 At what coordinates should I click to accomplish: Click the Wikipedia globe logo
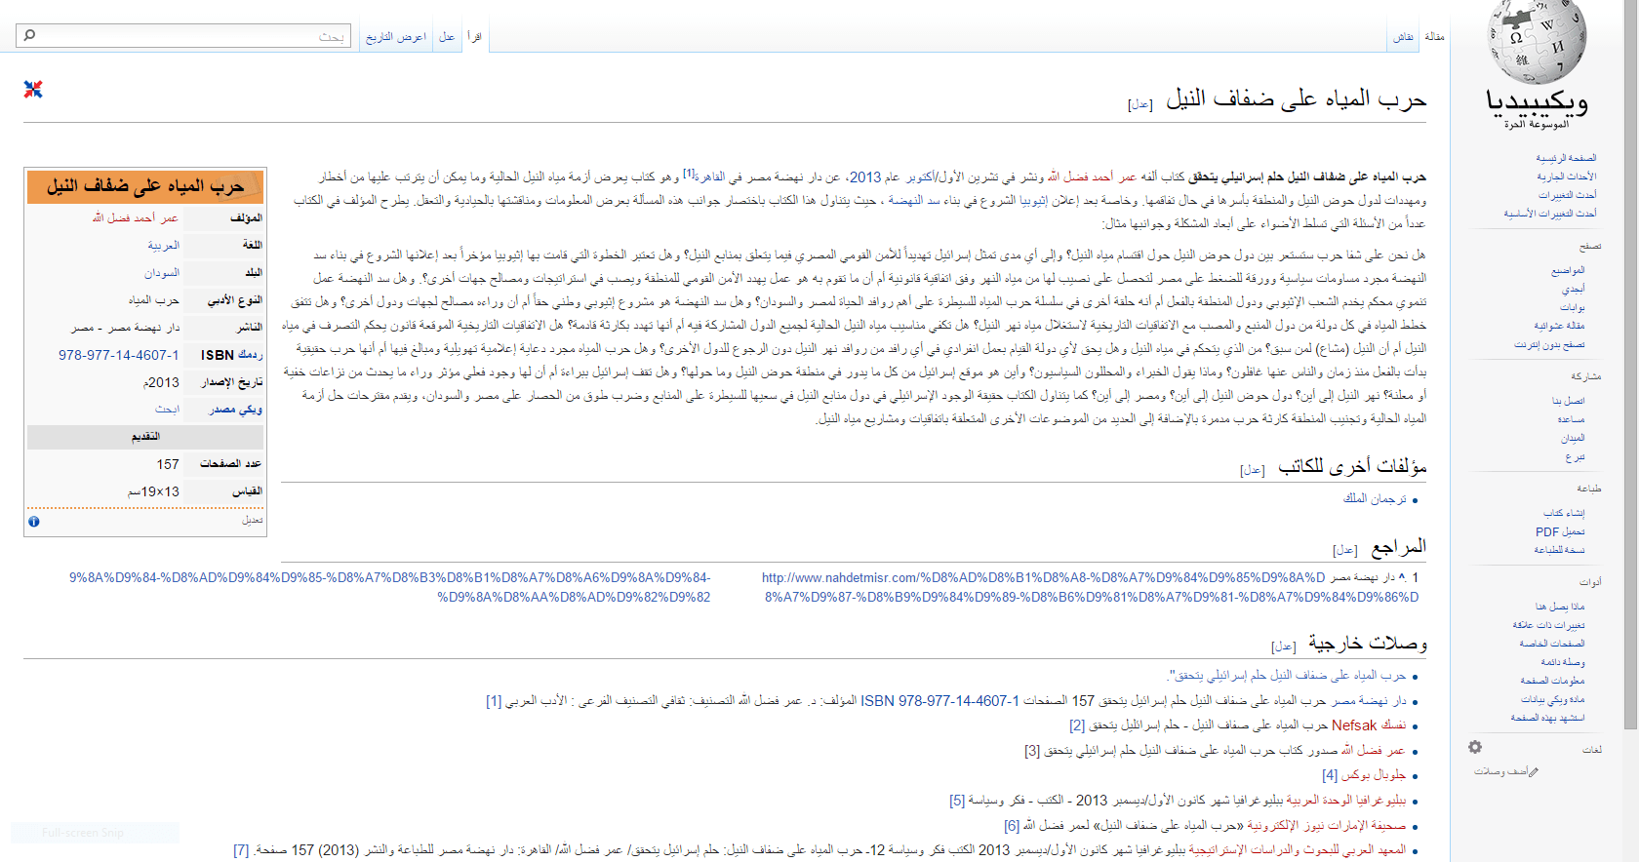(x=1538, y=43)
